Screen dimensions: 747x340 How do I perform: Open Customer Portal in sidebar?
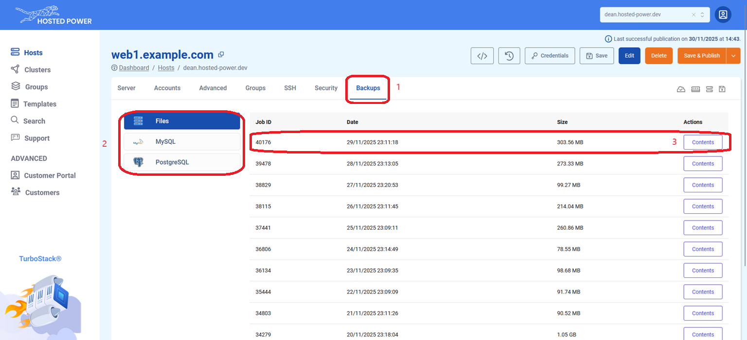pyautogui.click(x=50, y=175)
